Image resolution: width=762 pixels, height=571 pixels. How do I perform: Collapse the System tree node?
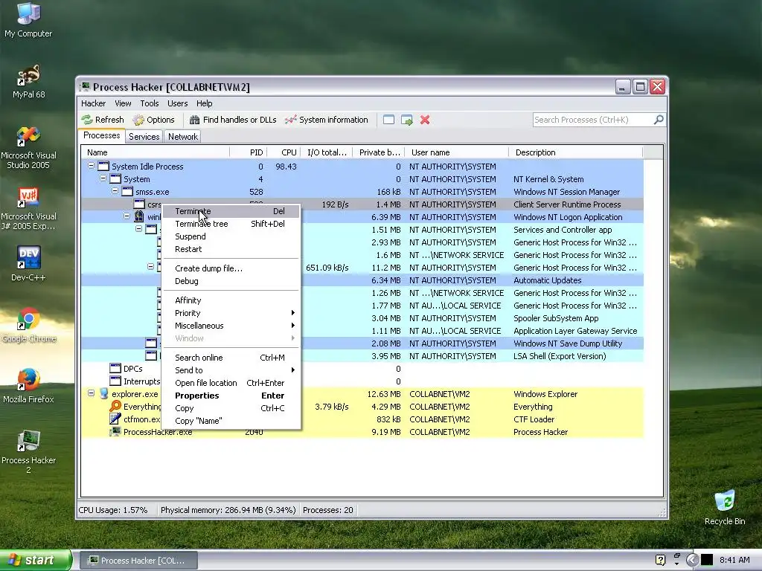tap(103, 178)
